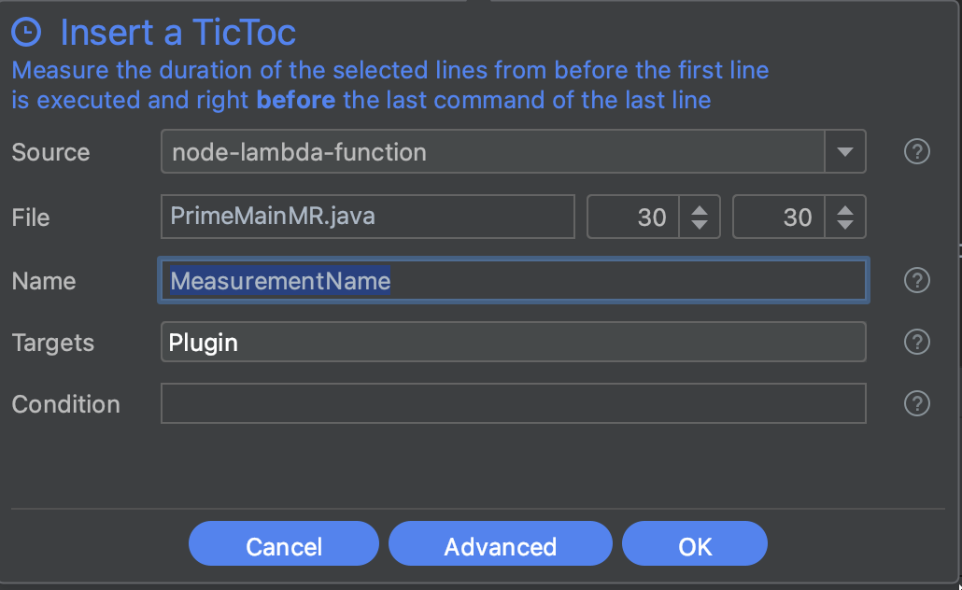Open help for the Condition field
962x590 pixels.
(x=917, y=403)
